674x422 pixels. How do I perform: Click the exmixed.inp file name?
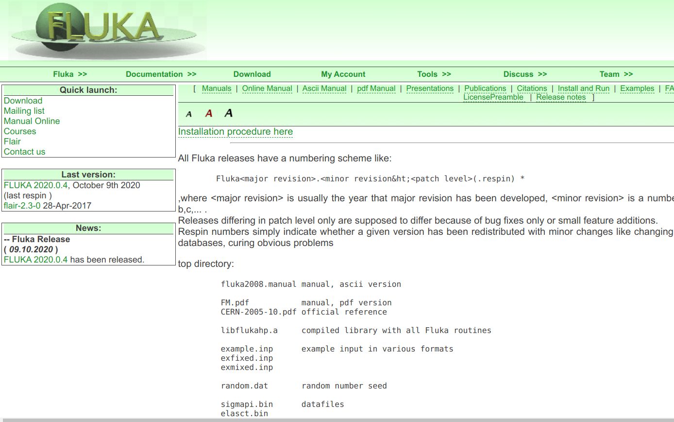[x=247, y=368]
